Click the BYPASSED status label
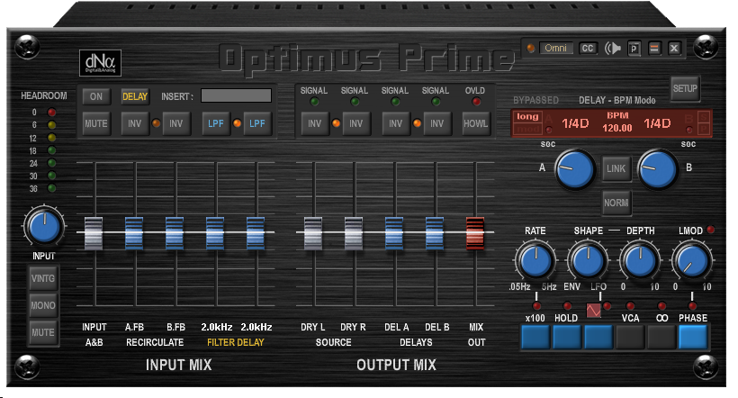The height and width of the screenshot is (398, 738). (535, 100)
